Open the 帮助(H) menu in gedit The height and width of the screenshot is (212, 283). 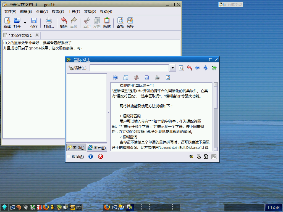point(106,12)
